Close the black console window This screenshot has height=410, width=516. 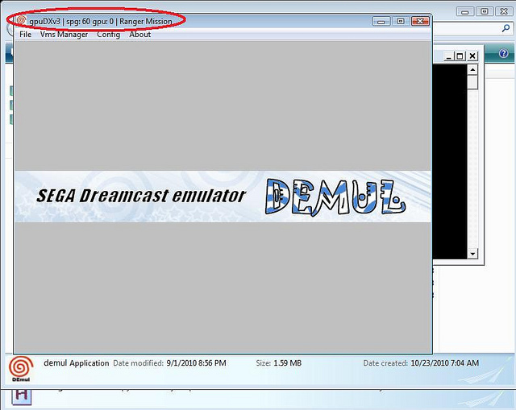(x=472, y=56)
